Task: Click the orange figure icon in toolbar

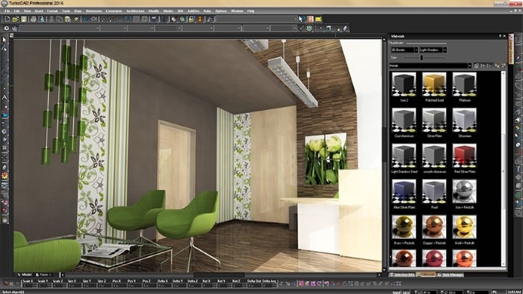Action: click(199, 19)
